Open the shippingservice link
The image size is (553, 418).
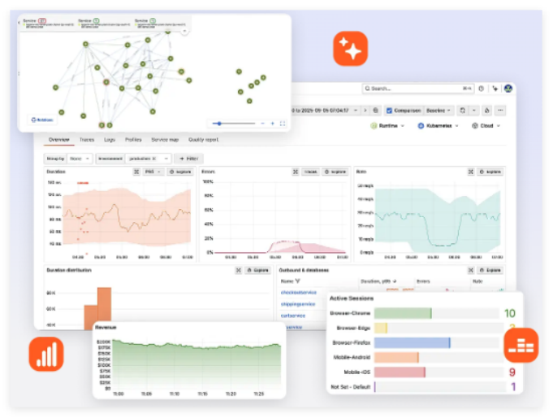(298, 304)
